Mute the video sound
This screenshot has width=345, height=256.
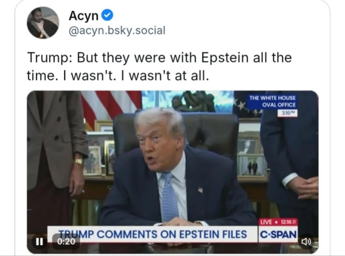click(x=306, y=242)
